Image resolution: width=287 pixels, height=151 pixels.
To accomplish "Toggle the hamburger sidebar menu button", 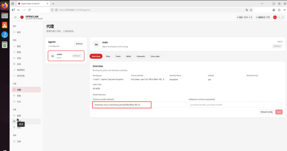I will tap(15, 17).
